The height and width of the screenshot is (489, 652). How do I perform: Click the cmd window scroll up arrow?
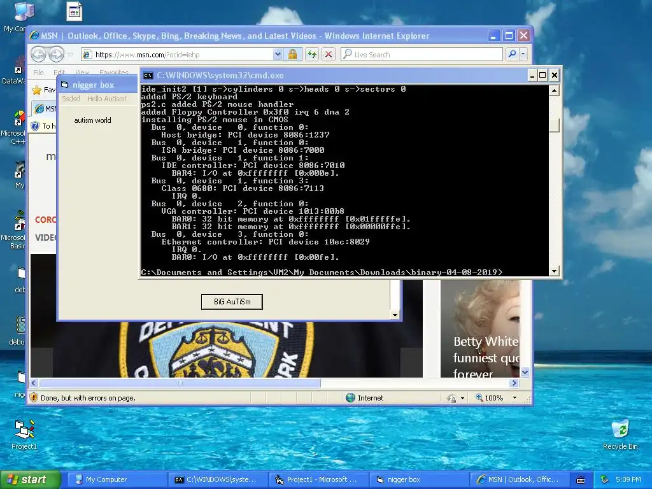click(x=554, y=90)
